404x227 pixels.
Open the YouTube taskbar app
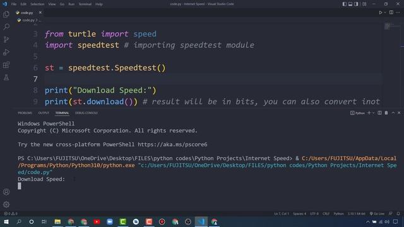coord(97,221)
